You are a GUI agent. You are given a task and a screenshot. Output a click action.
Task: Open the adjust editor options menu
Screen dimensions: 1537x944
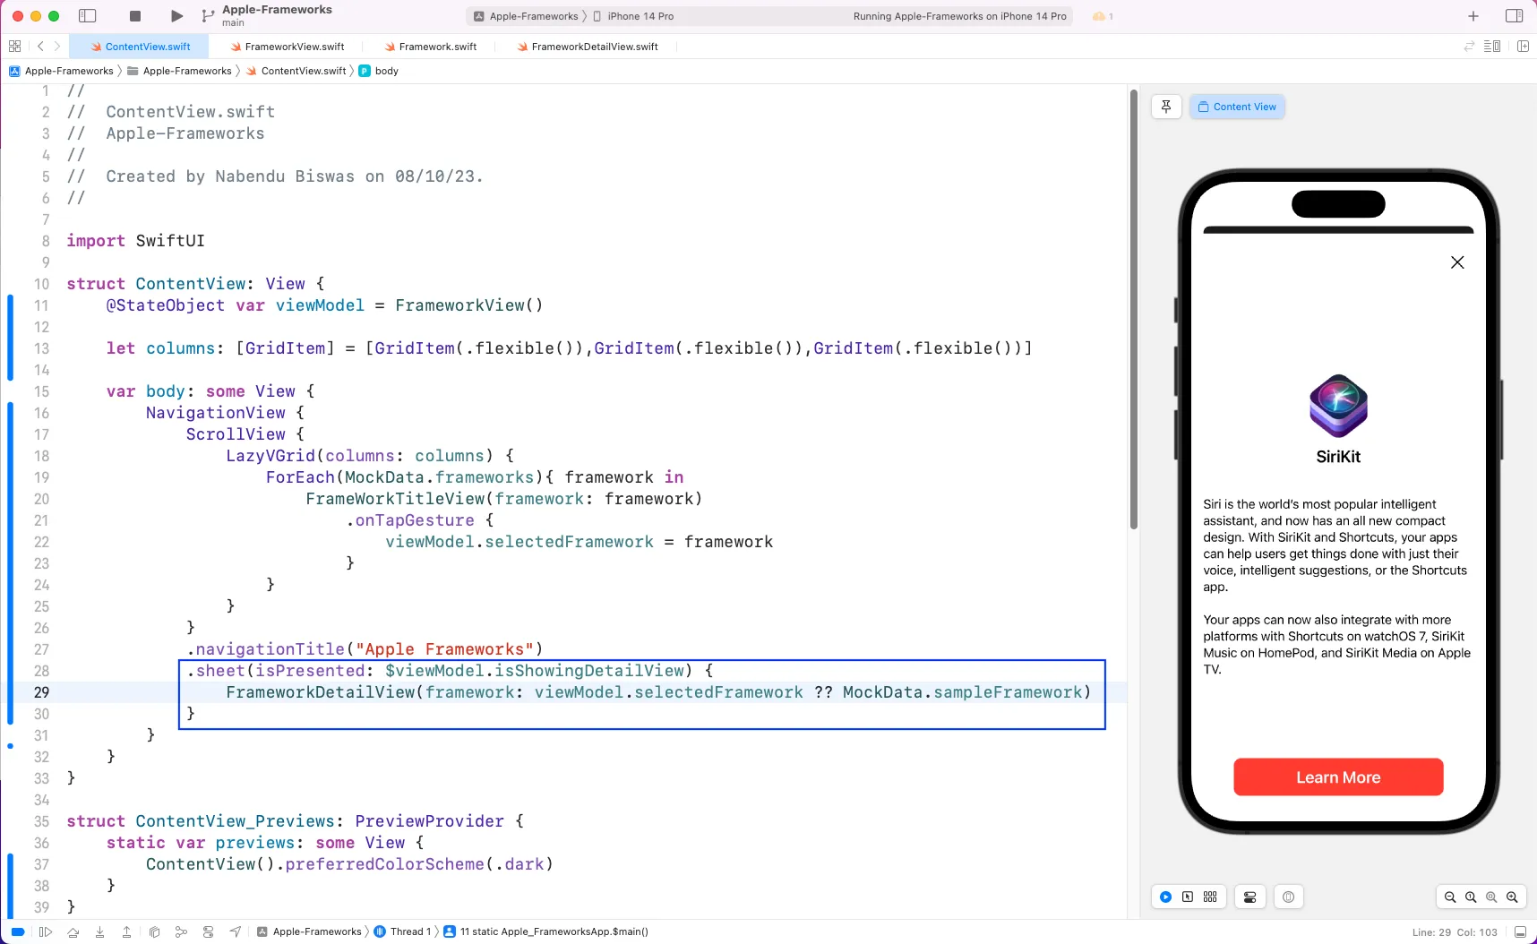(1492, 47)
